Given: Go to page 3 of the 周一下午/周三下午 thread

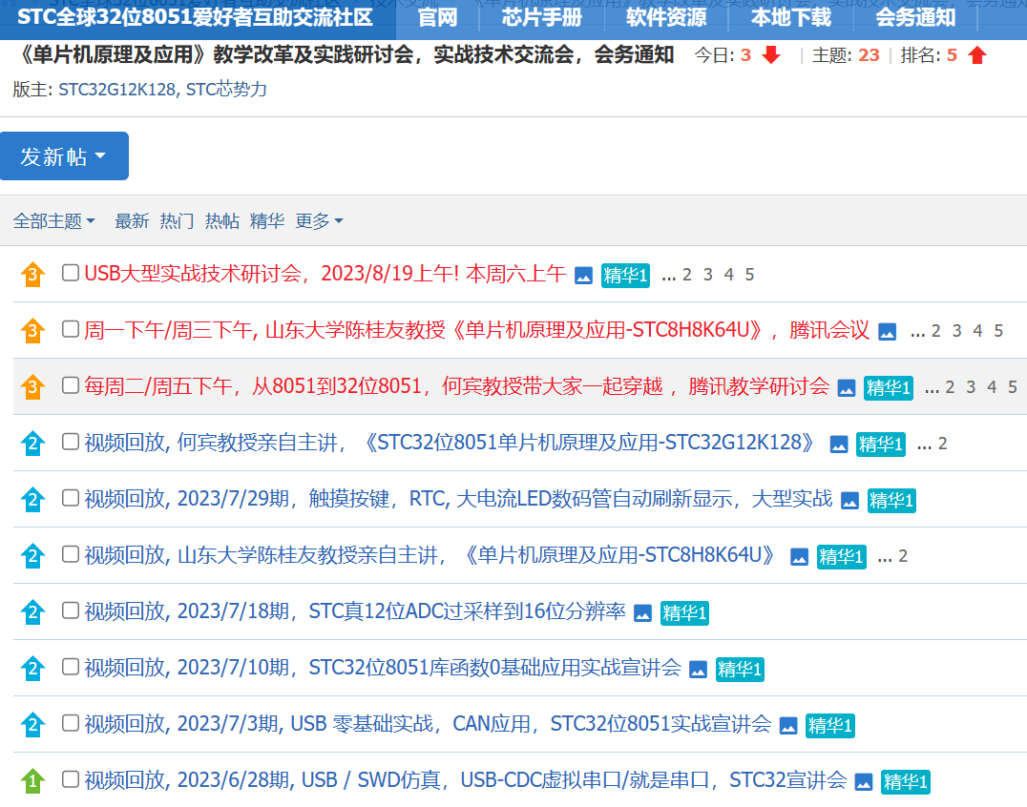Looking at the screenshot, I should (x=957, y=331).
